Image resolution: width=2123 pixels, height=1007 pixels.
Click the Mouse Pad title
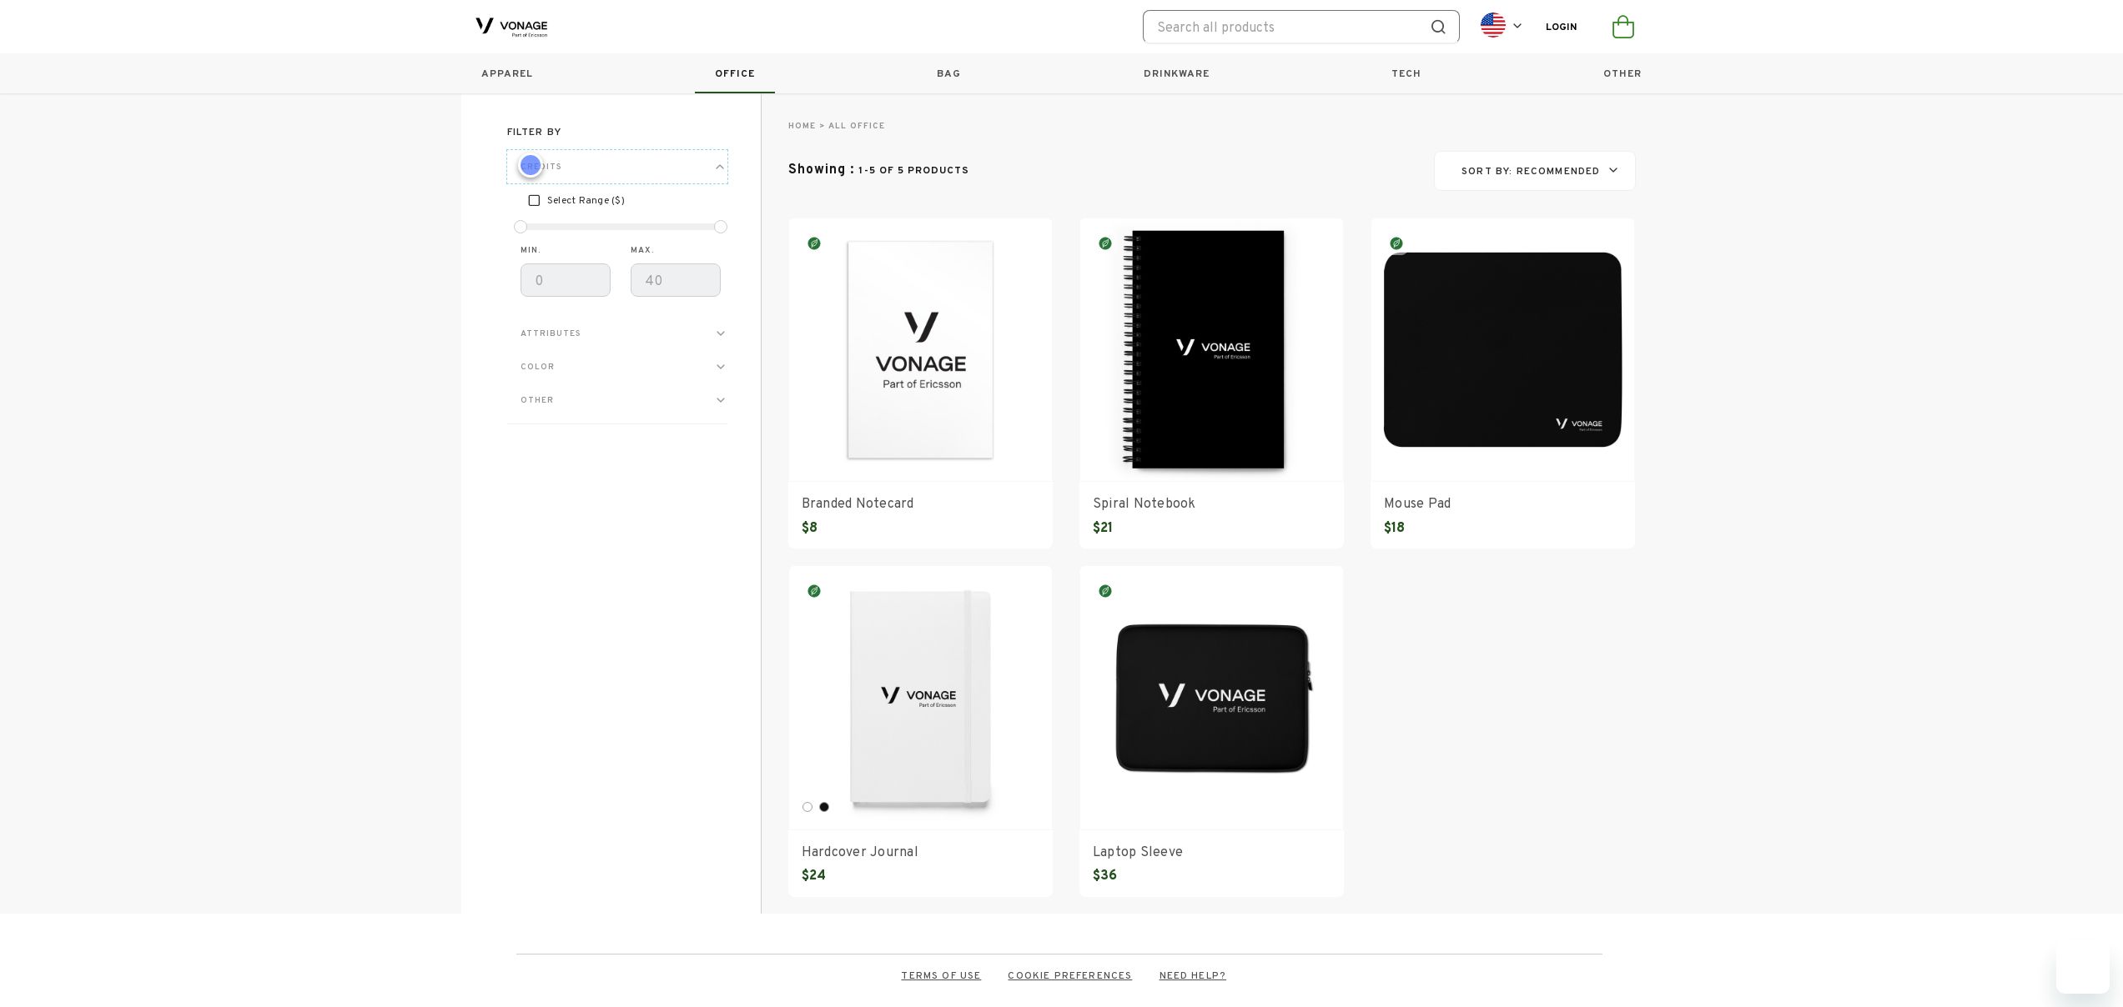(1417, 503)
